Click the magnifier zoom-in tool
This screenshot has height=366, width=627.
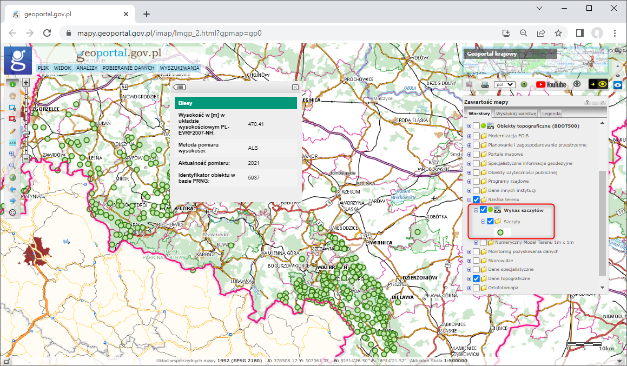13,154
